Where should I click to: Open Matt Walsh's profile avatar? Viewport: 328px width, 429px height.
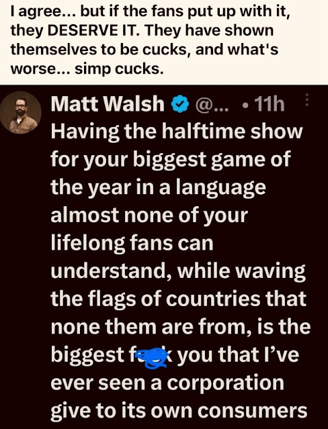tap(21, 112)
